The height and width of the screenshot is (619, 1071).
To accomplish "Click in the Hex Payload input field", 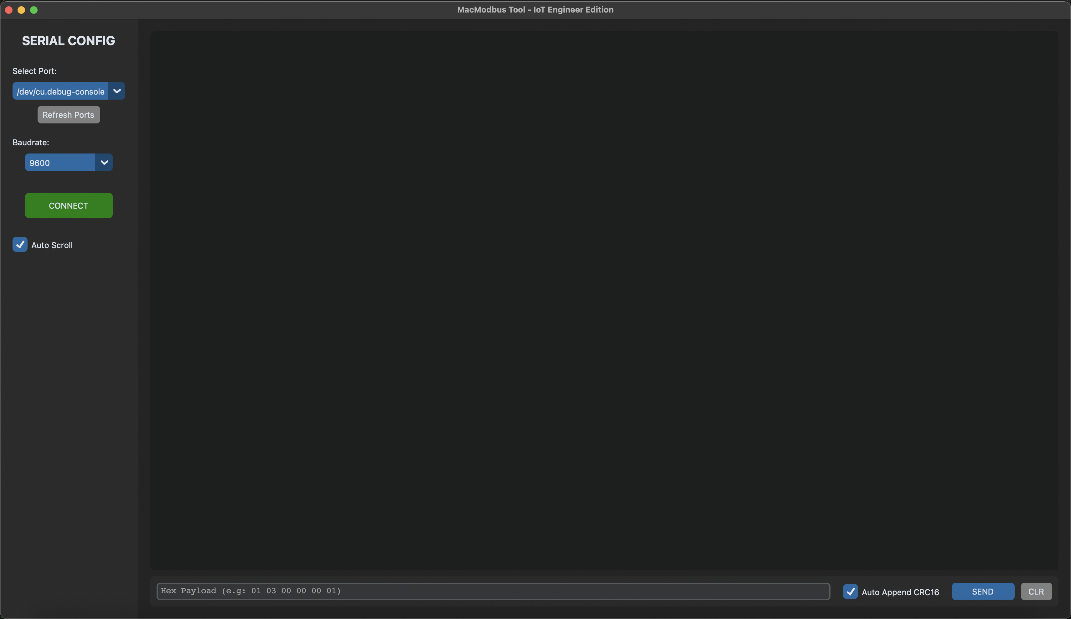I will pos(493,591).
